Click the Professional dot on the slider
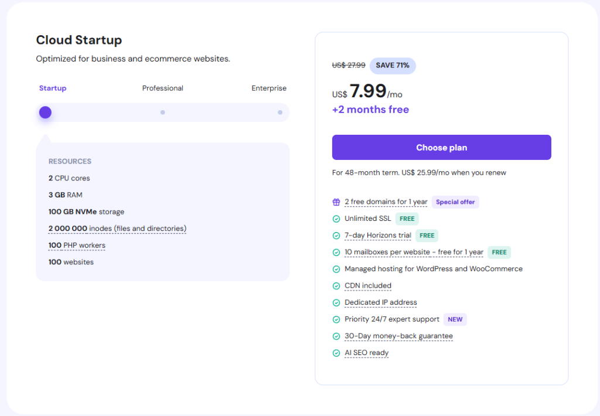This screenshot has height=416, width=600. (x=163, y=112)
